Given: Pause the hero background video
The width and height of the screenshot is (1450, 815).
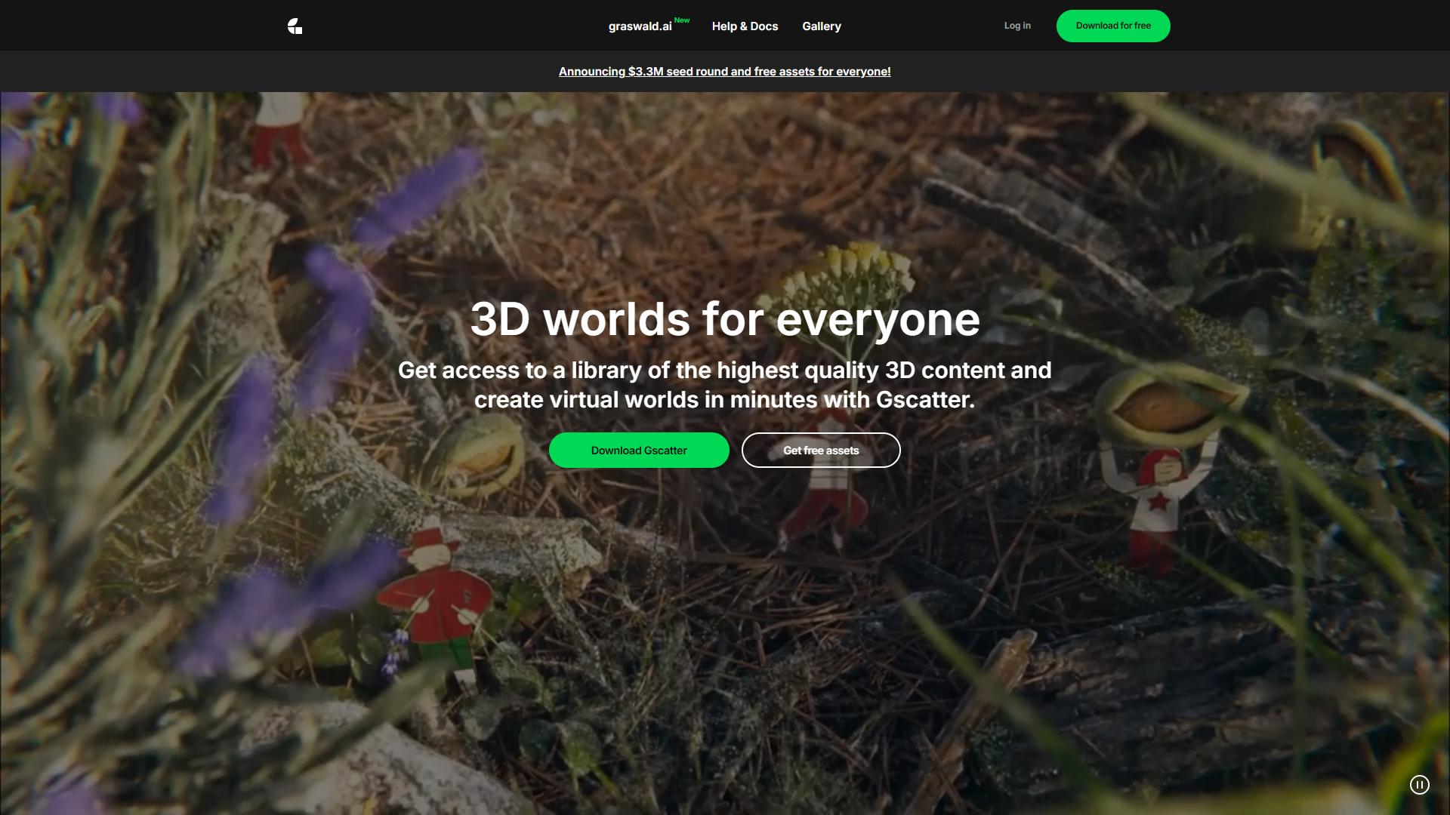Looking at the screenshot, I should click(1419, 785).
